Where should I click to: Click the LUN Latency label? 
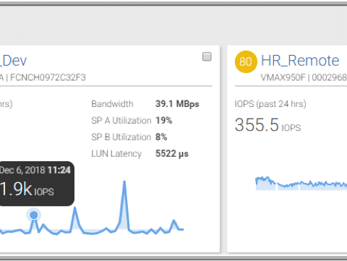(116, 154)
